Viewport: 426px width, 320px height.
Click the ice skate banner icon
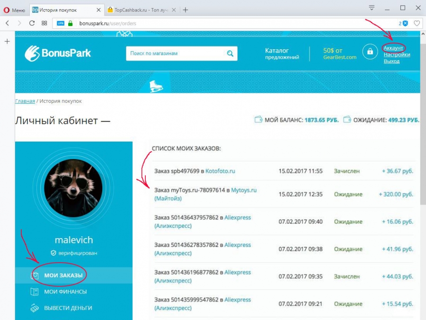click(156, 86)
